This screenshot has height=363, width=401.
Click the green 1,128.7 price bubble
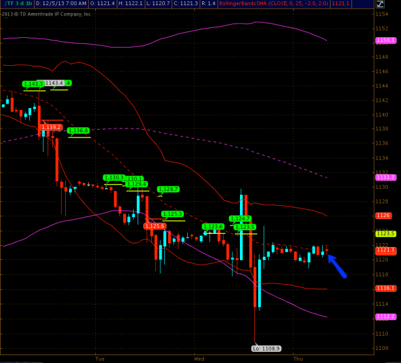click(x=168, y=189)
